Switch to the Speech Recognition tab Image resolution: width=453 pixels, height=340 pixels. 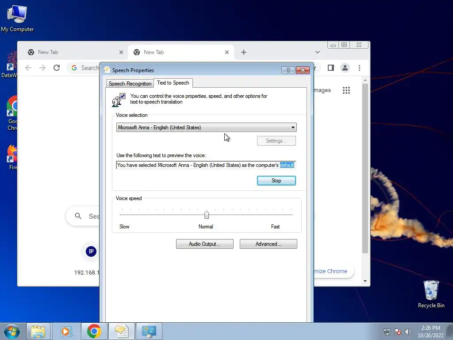pos(130,84)
